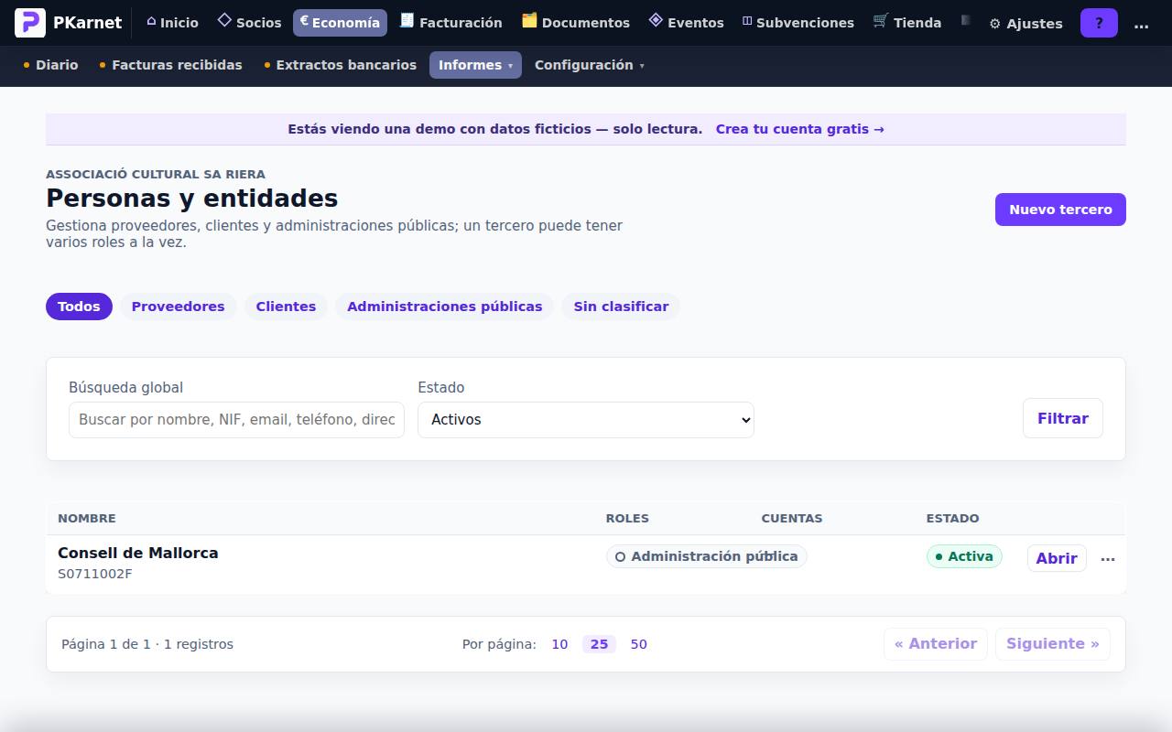Viewport: 1172px width, 732px height.
Task: Open Consell de Mallorca with the Abrir button
Action: tap(1057, 558)
